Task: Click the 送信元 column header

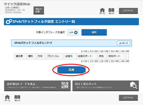Action: (70, 56)
